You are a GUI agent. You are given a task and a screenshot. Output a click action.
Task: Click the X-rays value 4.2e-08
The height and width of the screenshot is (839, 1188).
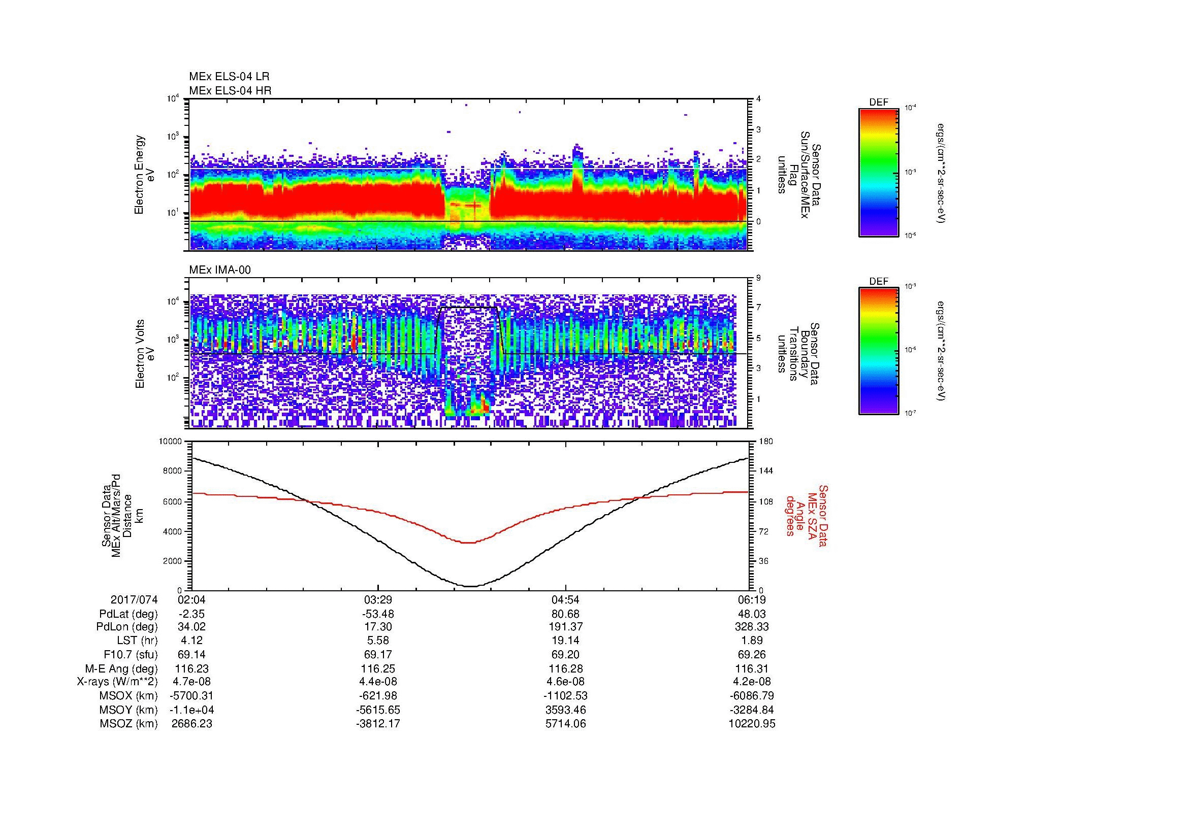click(x=752, y=682)
